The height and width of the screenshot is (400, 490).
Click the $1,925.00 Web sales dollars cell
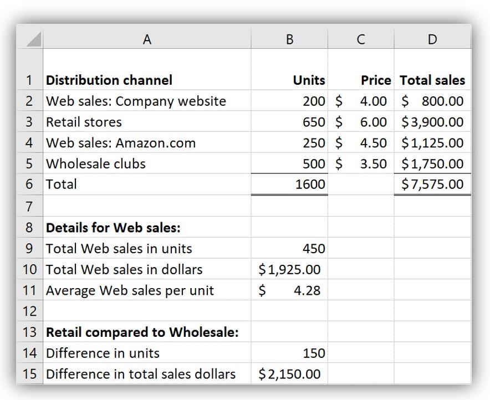point(289,270)
